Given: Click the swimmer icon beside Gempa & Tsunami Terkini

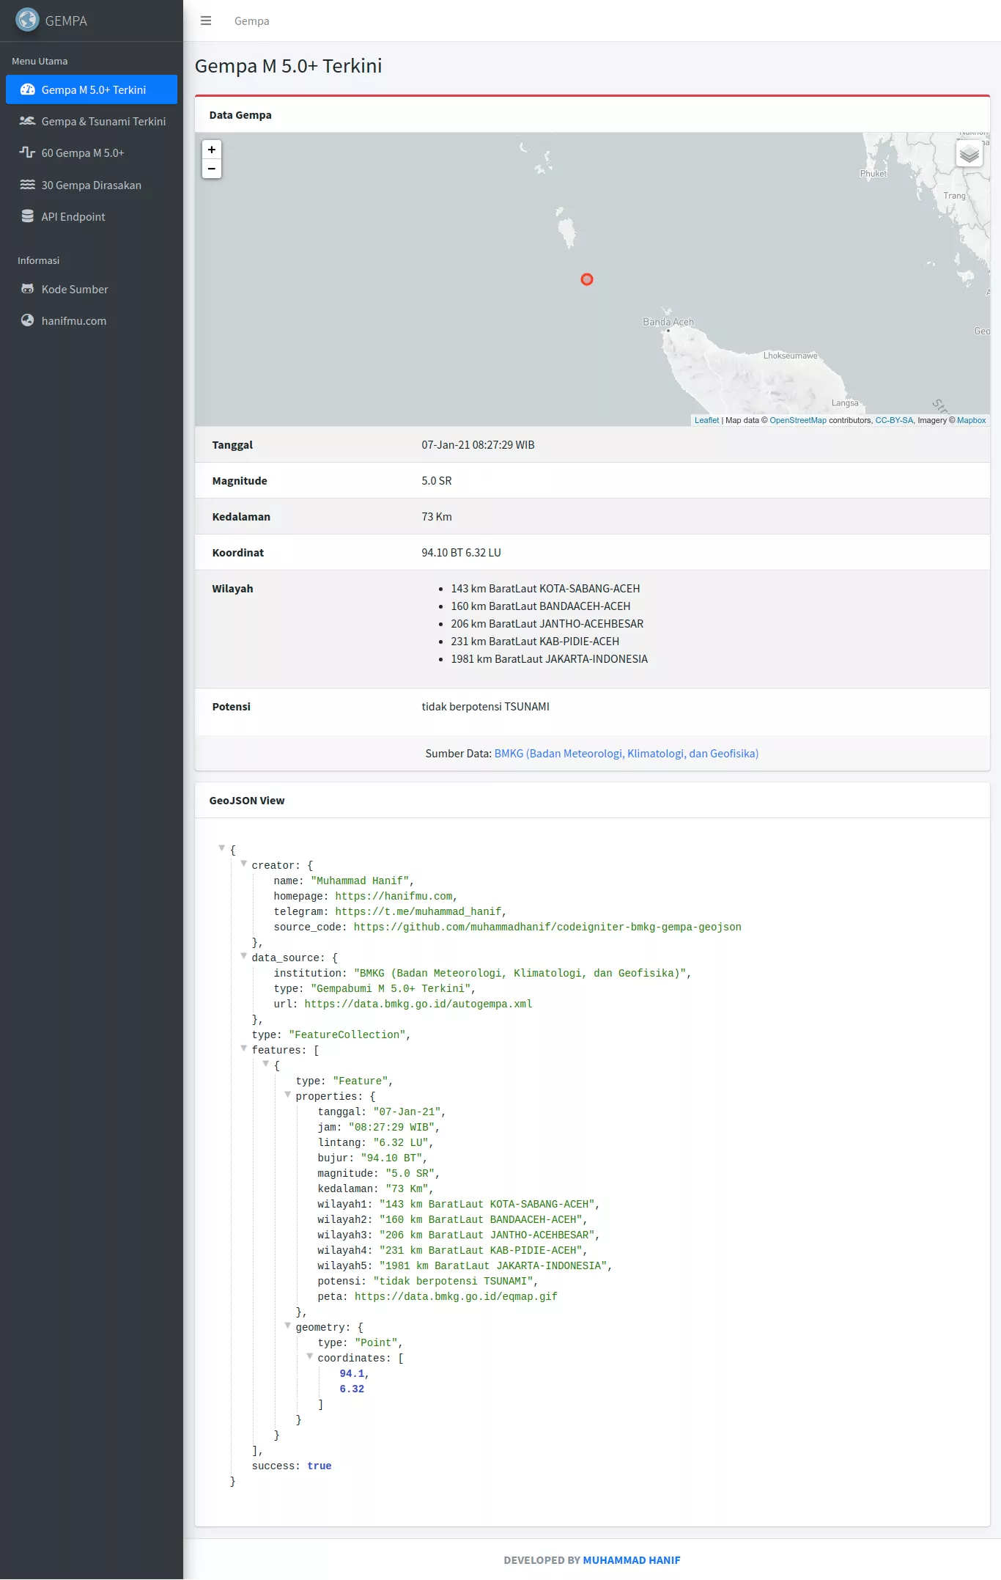Looking at the screenshot, I should tap(28, 121).
